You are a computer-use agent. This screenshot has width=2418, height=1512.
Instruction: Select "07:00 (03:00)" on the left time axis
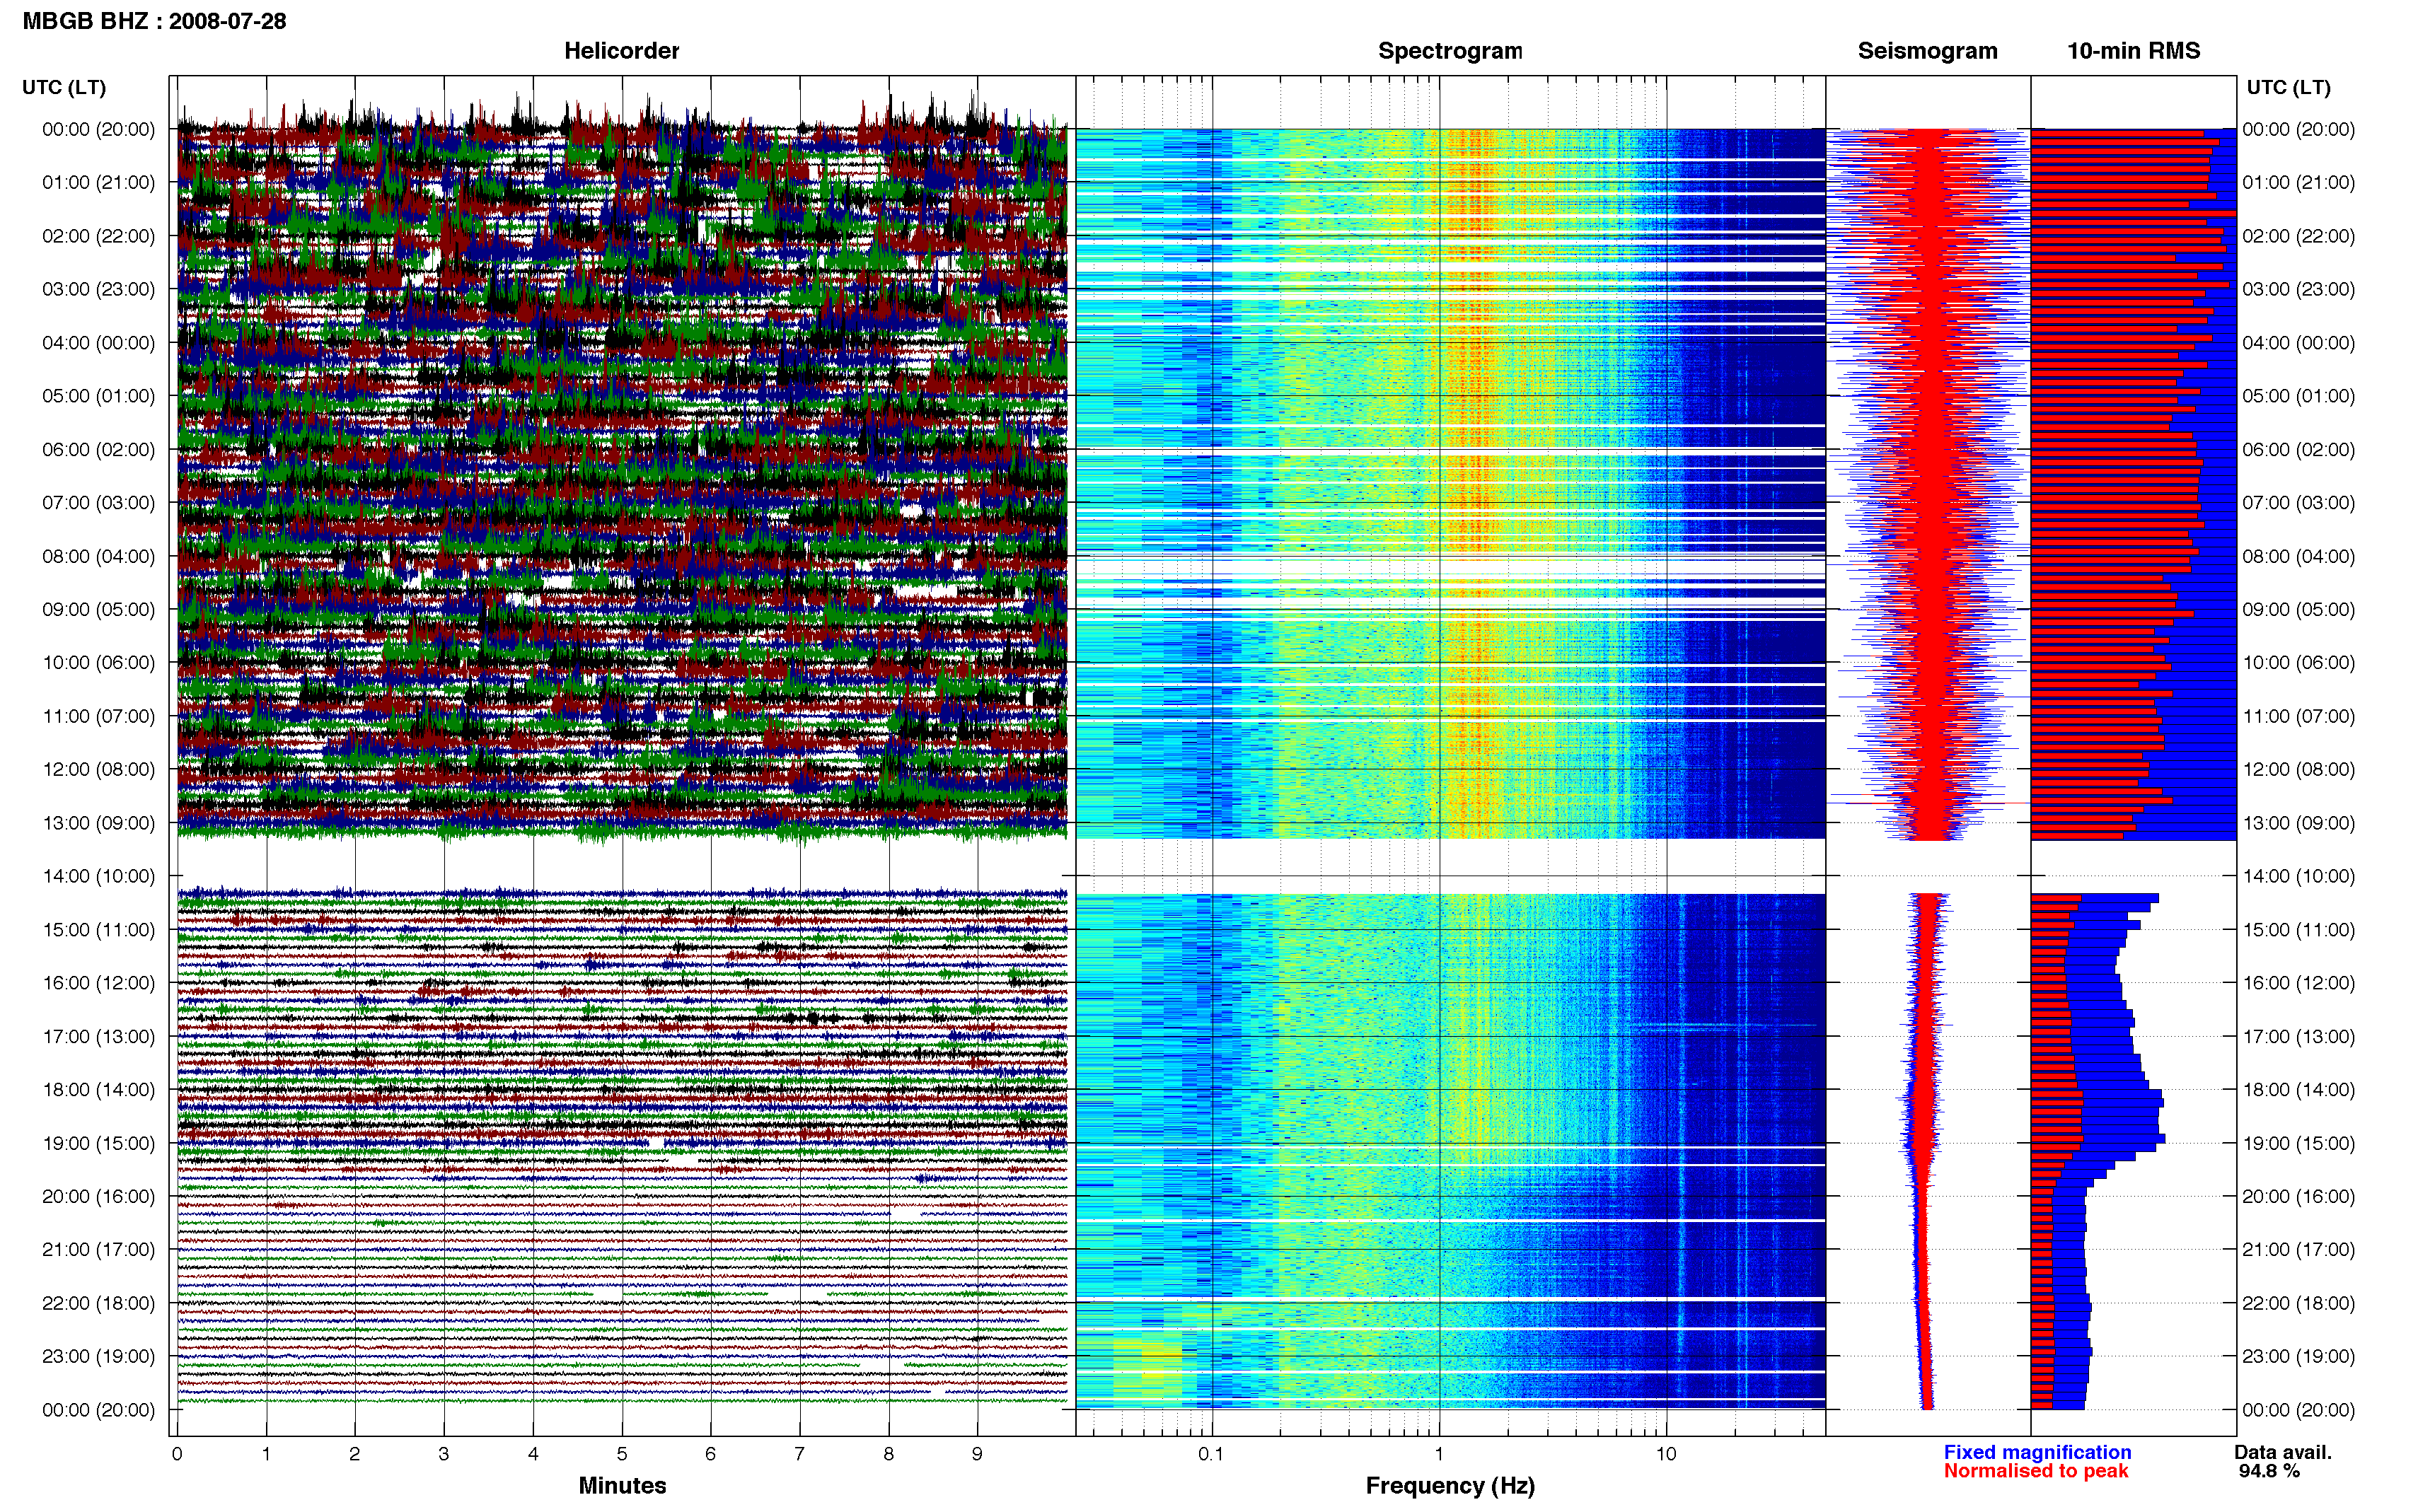[99, 503]
